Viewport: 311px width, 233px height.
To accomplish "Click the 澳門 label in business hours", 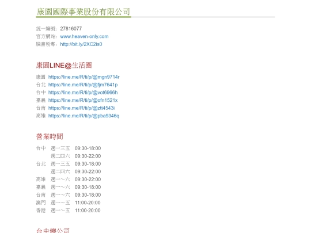I will (41, 203).
